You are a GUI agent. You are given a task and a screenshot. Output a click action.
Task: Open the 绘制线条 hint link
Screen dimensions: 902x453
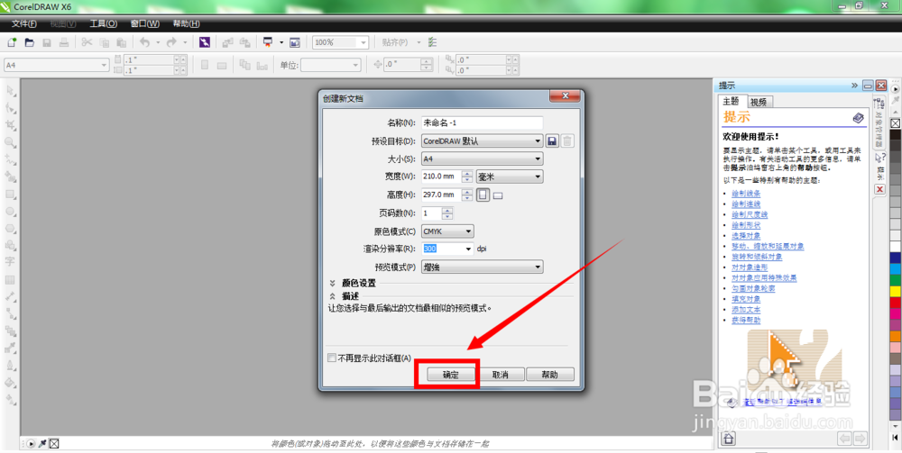pyautogui.click(x=746, y=194)
